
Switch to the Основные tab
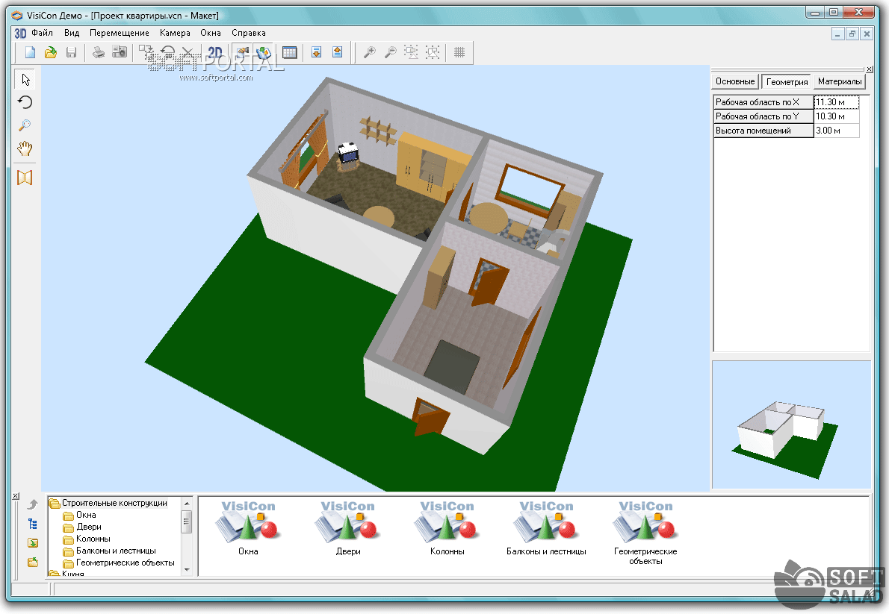(x=735, y=81)
